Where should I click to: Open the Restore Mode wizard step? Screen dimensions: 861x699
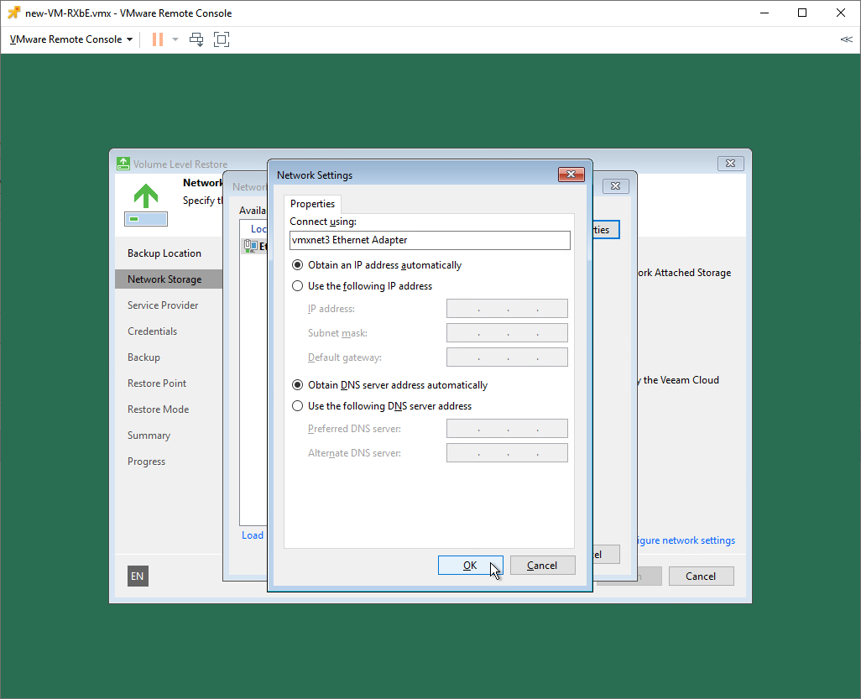158,409
